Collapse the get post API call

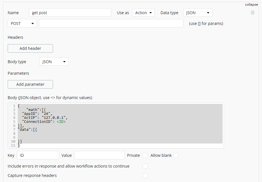tap(251, 5)
